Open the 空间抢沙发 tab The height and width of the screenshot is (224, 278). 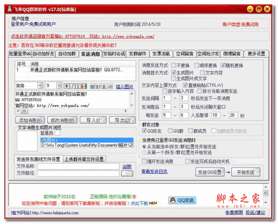pos(208,54)
